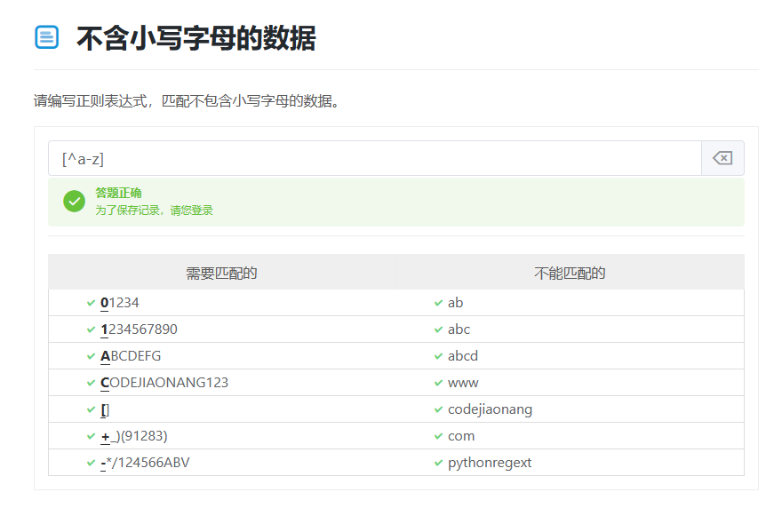Click the regex input field
This screenshot has width=774, height=516.
374,158
